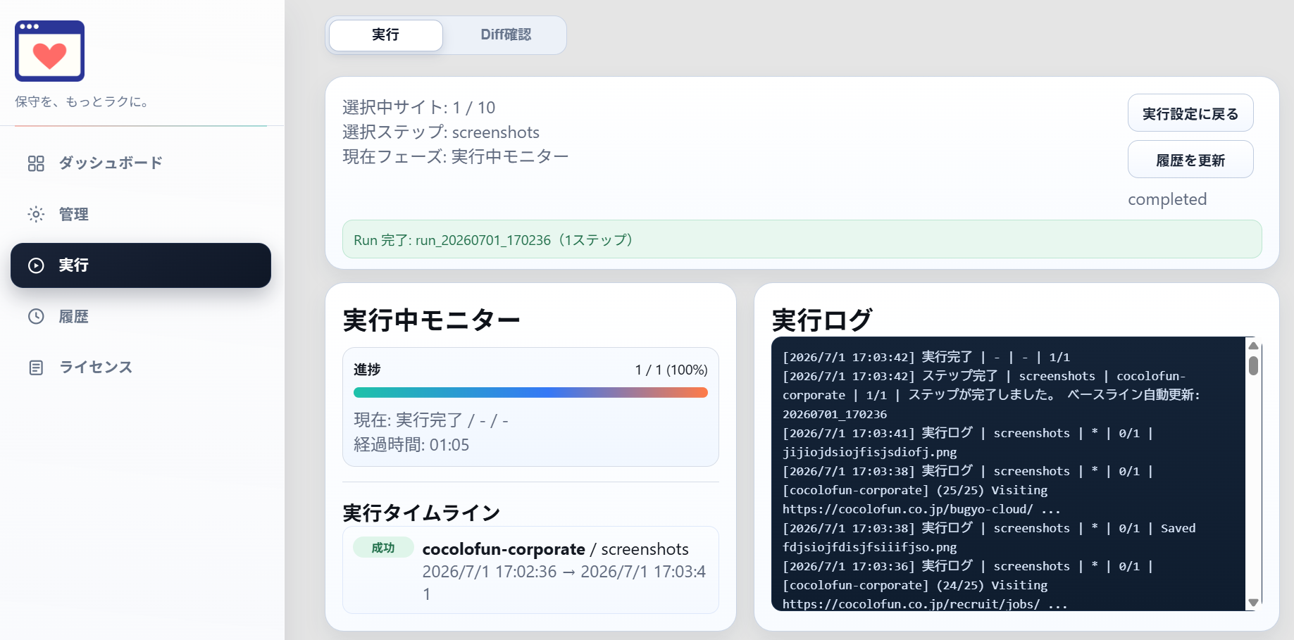Open 履歴 in the sidebar
1294x640 pixels.
point(141,316)
